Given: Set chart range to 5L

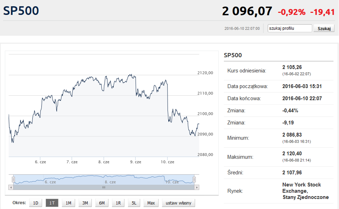Looking at the screenshot, I should 134,203.
